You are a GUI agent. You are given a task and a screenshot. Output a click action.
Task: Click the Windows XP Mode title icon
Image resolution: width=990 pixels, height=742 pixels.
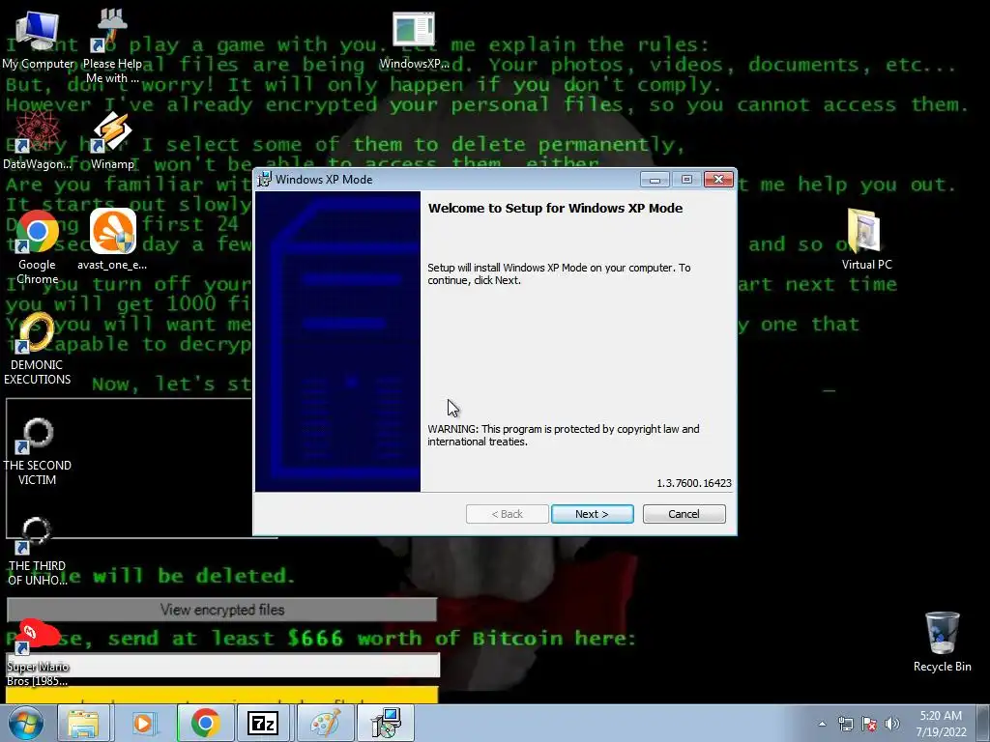point(265,179)
